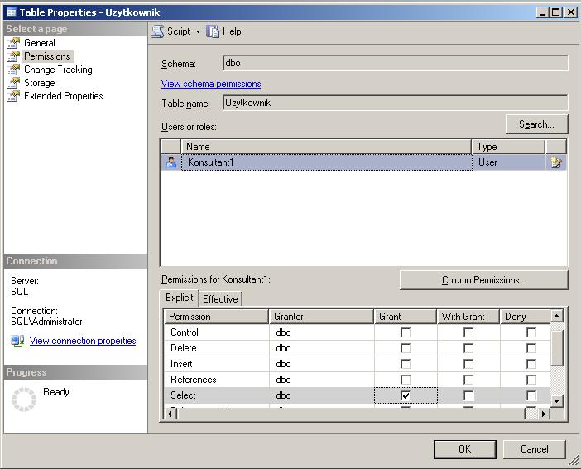
Task: Click the With Grant column header
Action: [468, 317]
